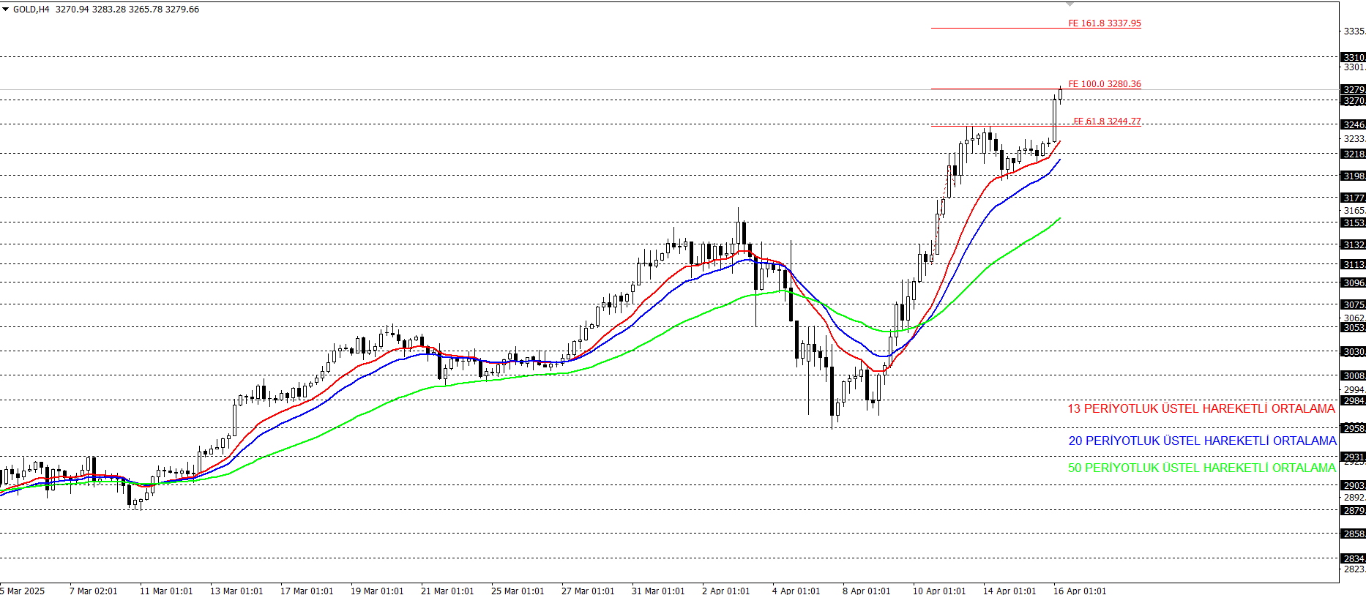The image size is (1366, 595).
Task: Click the 7 Mar 02:01 time label
Action: click(x=93, y=591)
